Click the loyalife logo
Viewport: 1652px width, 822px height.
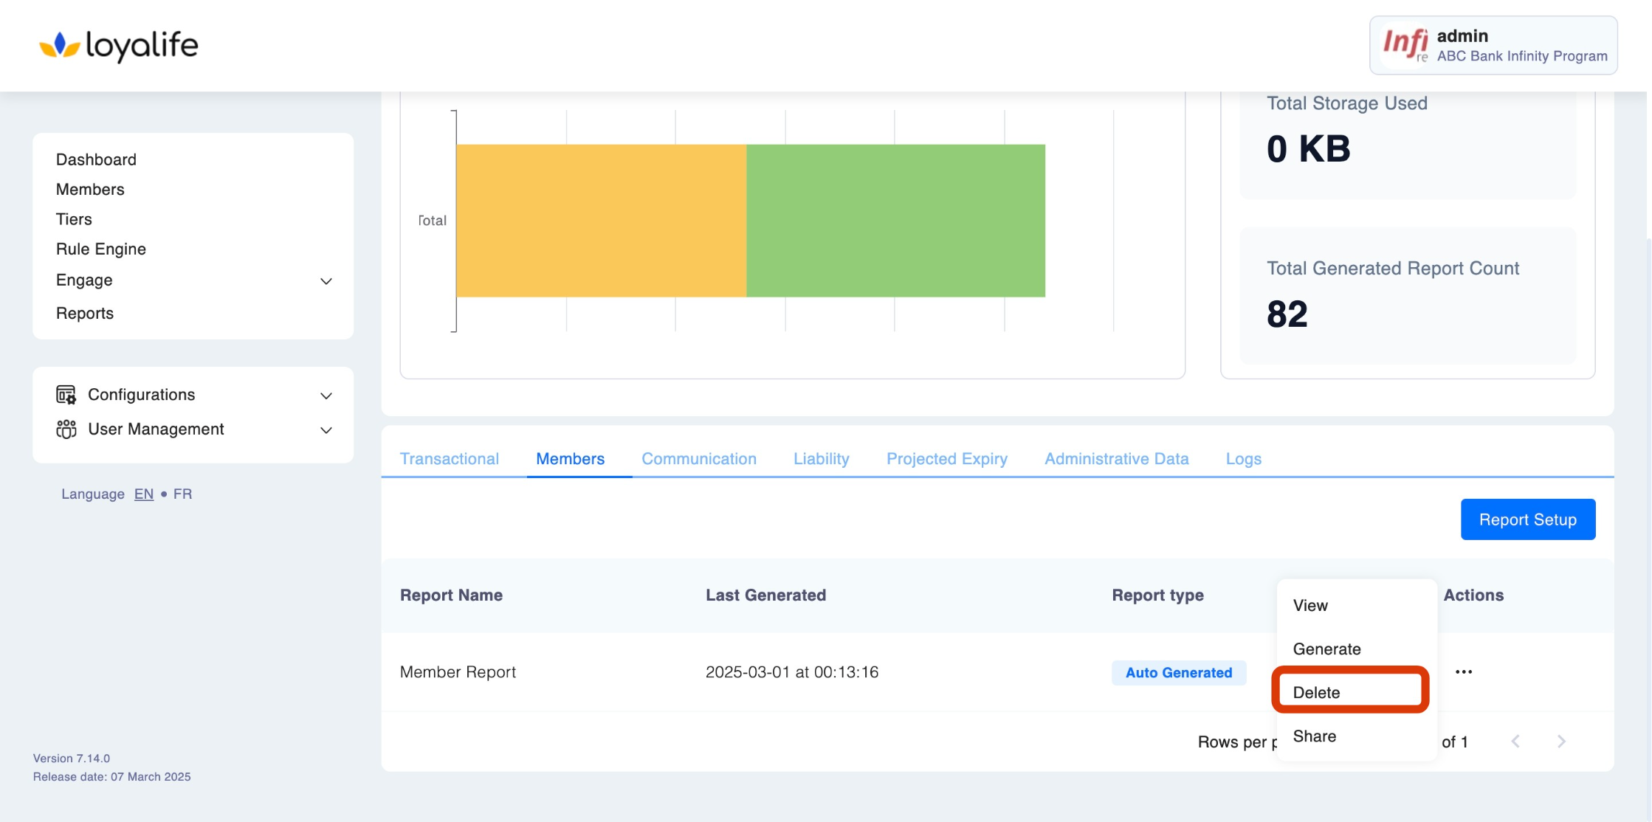click(119, 46)
